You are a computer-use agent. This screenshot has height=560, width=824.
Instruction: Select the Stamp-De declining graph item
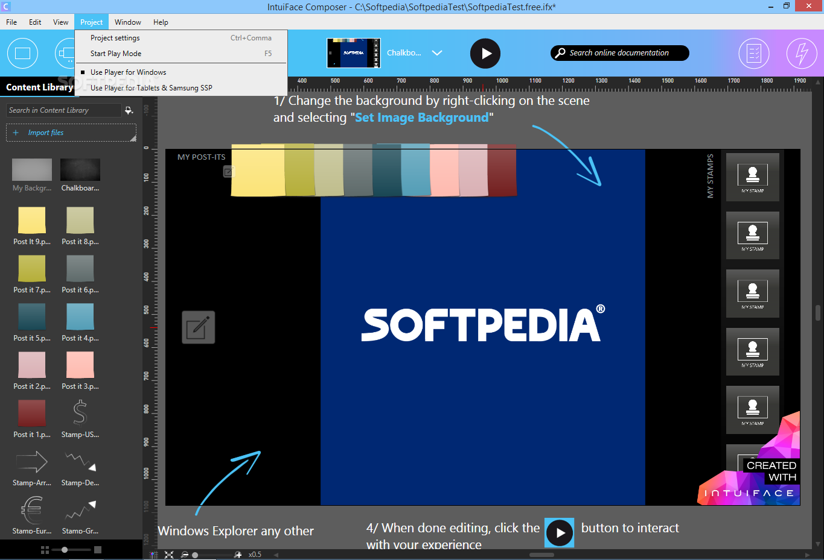click(80, 467)
